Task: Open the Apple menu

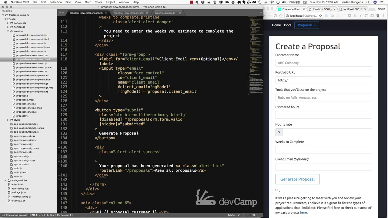Action: pos(5,2)
